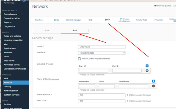Viewport: 176px width, 109px height.
Task: Open Profiles in sidebar
Action: [x=7, y=104]
